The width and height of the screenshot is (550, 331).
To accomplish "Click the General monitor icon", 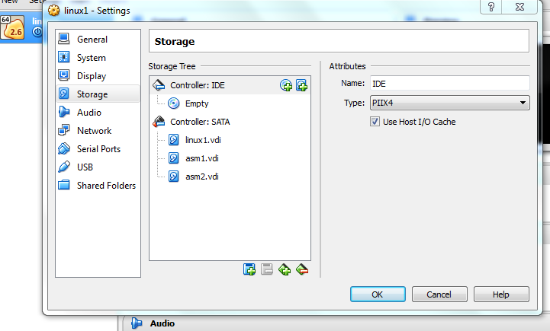I will (x=64, y=39).
